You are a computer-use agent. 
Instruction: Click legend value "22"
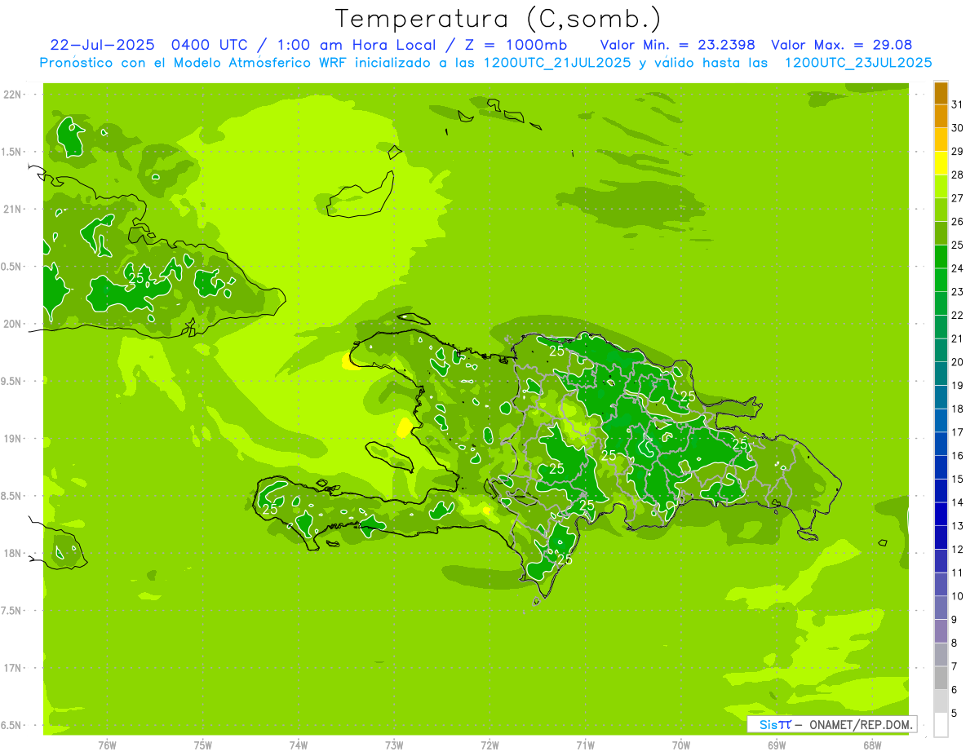(x=958, y=316)
